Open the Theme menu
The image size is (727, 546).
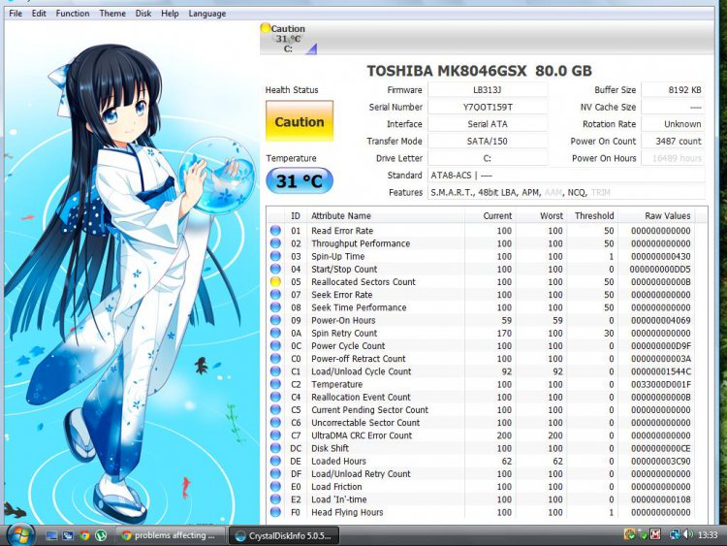pyautogui.click(x=112, y=14)
